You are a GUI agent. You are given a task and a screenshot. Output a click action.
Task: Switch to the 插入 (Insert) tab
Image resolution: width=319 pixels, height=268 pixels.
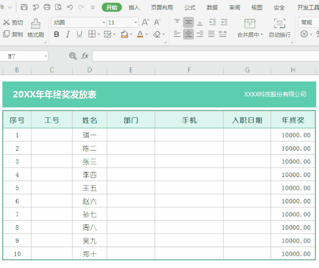pyautogui.click(x=134, y=7)
